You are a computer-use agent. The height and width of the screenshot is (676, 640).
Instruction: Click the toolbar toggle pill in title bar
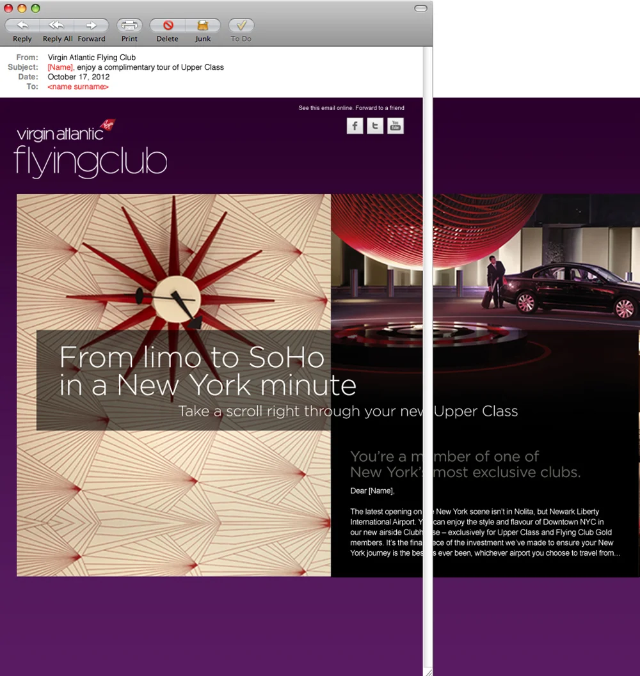(420, 8)
